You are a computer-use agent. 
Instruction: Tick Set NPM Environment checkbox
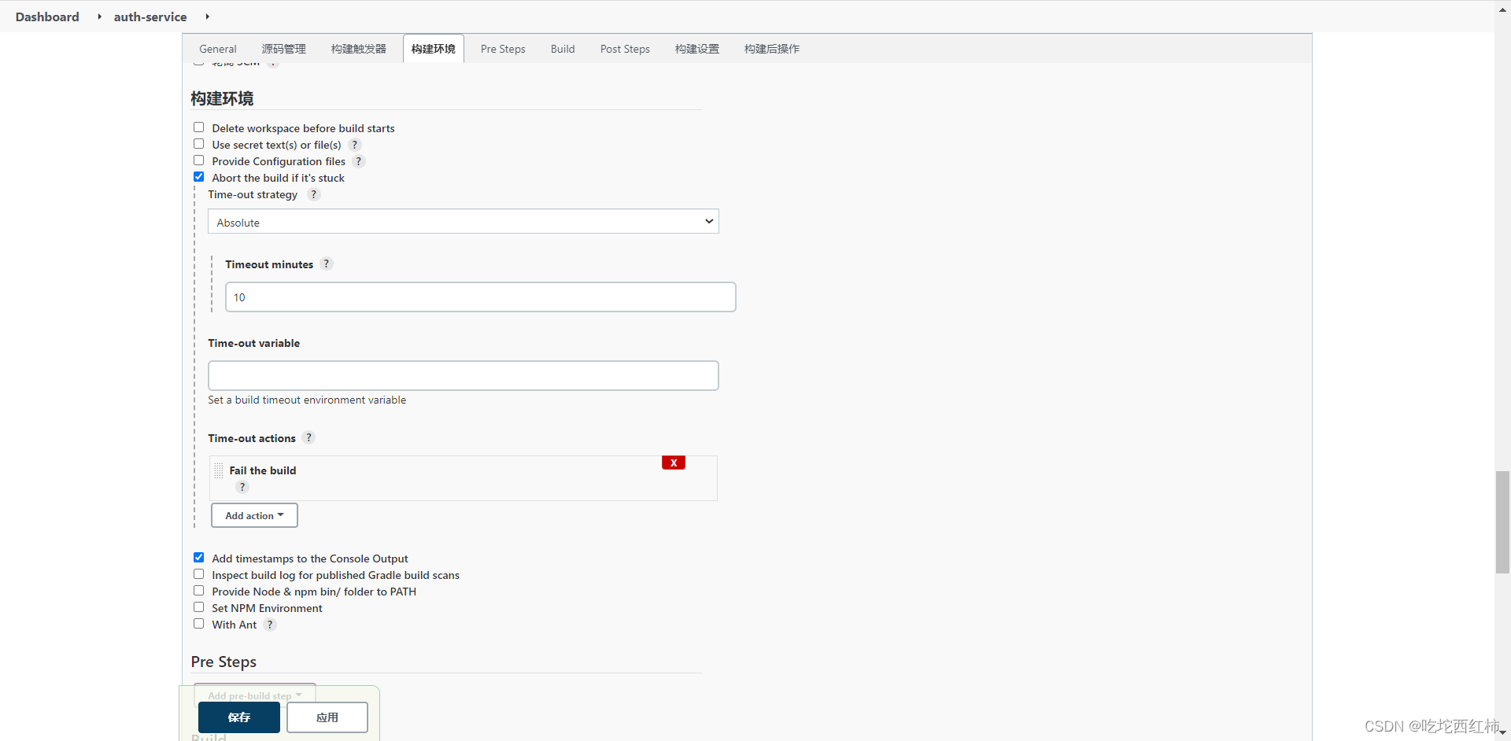point(199,607)
